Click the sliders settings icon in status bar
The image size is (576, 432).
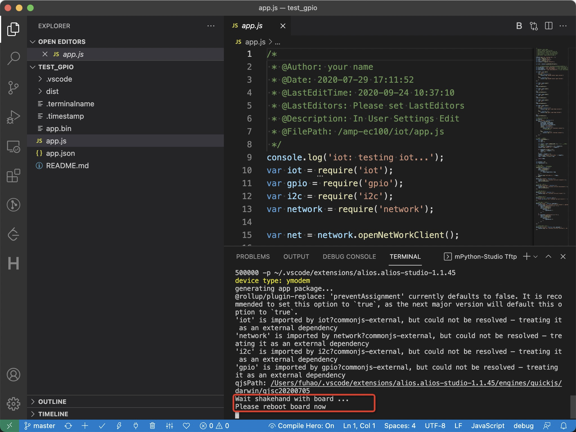tap(169, 426)
